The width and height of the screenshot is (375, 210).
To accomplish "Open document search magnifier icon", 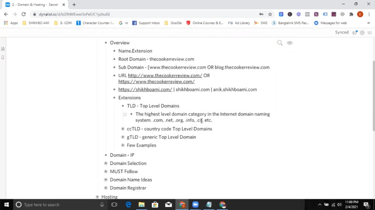I will 280,43.
